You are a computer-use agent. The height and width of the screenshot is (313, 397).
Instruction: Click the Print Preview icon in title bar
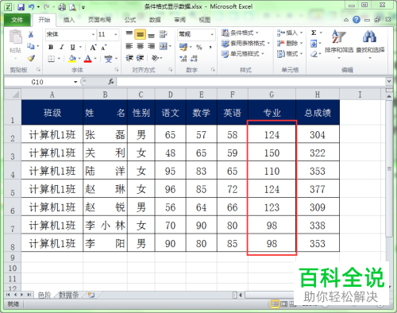(x=72, y=7)
